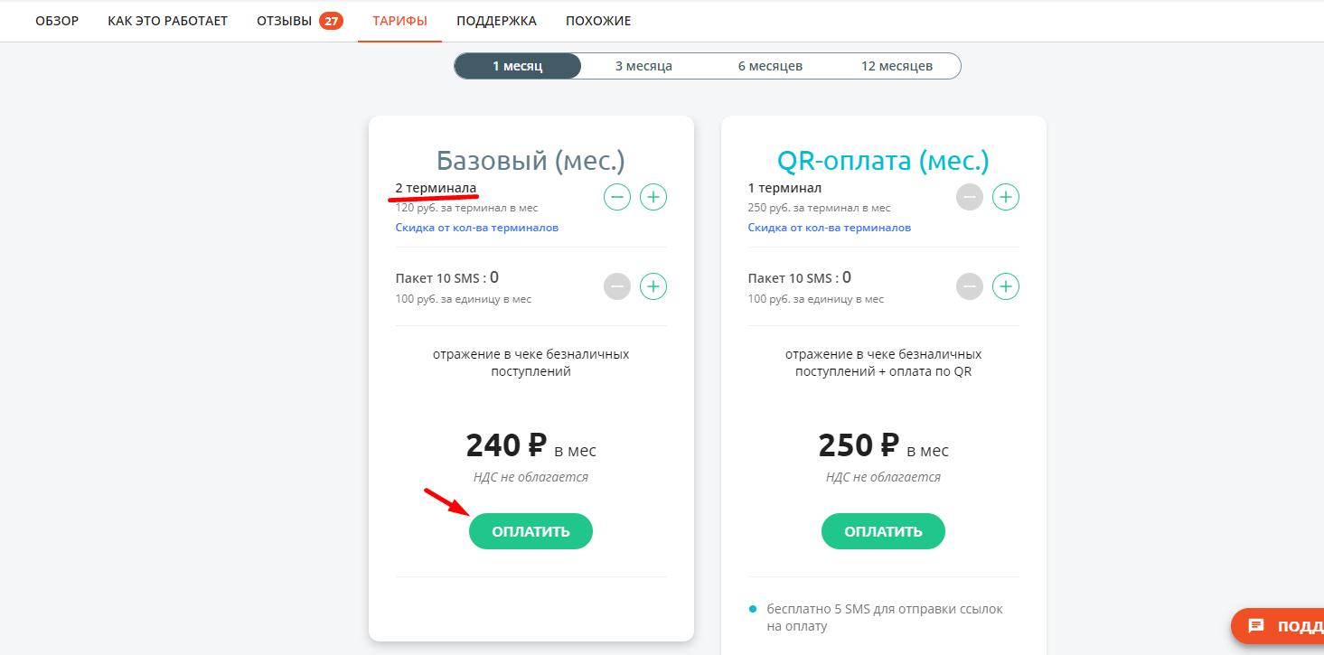
Task: Open Скидка от кол-ва терминалов link in QR-оплата
Action: tap(829, 228)
